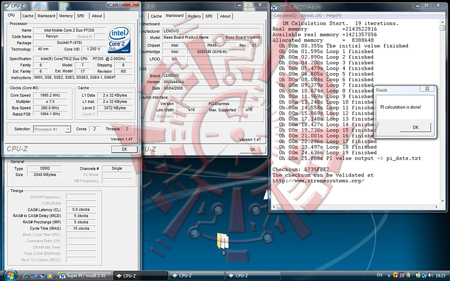This screenshot has height=281, width=450.
Task: Click Bus Speed value 266.0 MHz
Action: coord(50,108)
